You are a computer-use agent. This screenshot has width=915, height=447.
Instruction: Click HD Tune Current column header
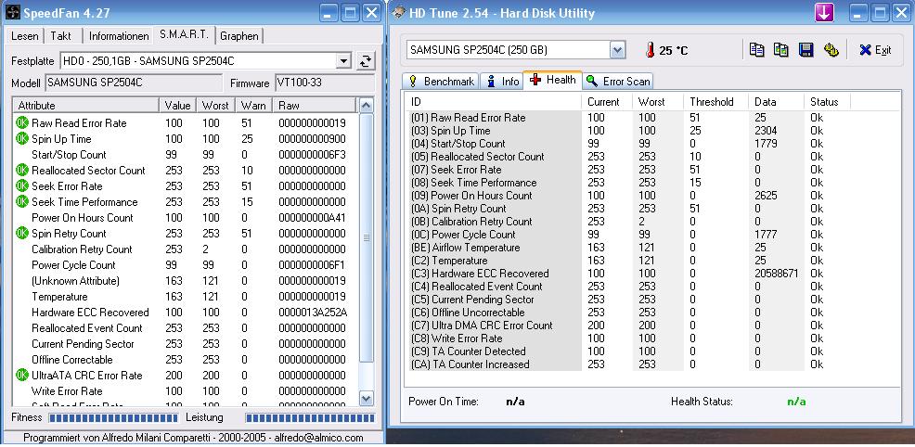click(x=607, y=102)
